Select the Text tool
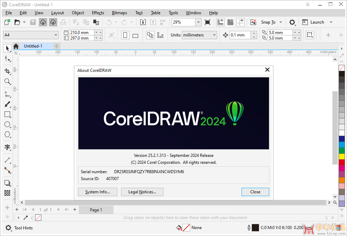347x236 pixels. click(7, 147)
